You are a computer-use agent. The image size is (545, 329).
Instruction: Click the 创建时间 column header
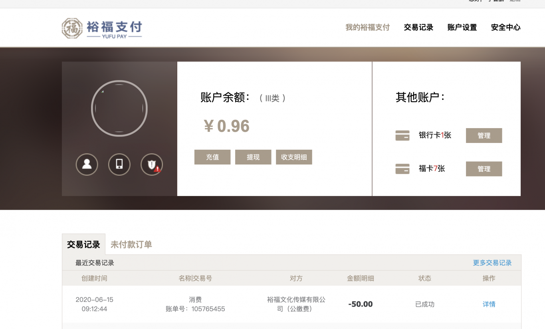[94, 278]
